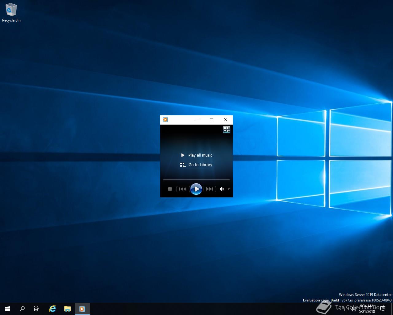Click the Windows Media Player taskbar button

[82, 309]
